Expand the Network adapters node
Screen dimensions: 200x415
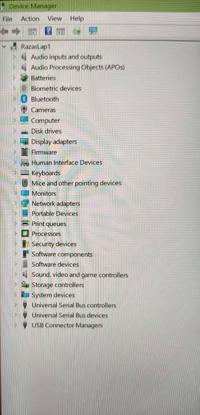(x=15, y=204)
